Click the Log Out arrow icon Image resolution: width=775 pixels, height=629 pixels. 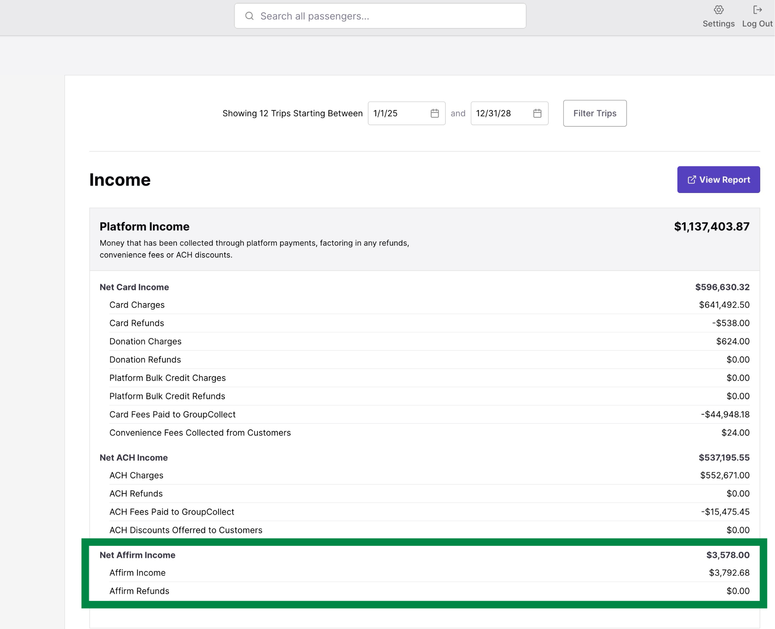pos(757,10)
